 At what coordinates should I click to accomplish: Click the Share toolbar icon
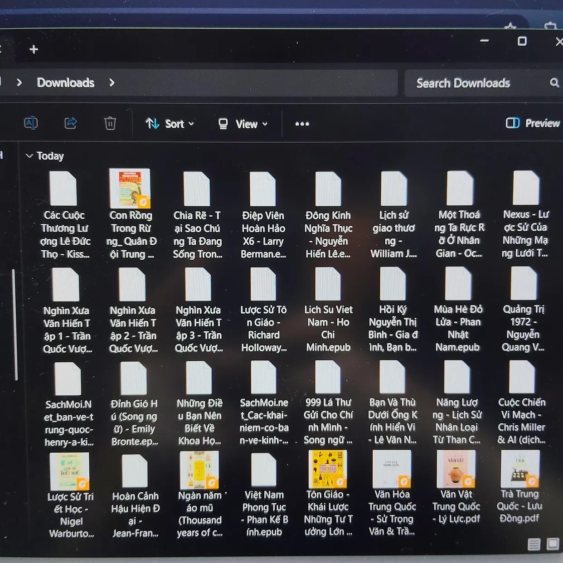(x=71, y=123)
